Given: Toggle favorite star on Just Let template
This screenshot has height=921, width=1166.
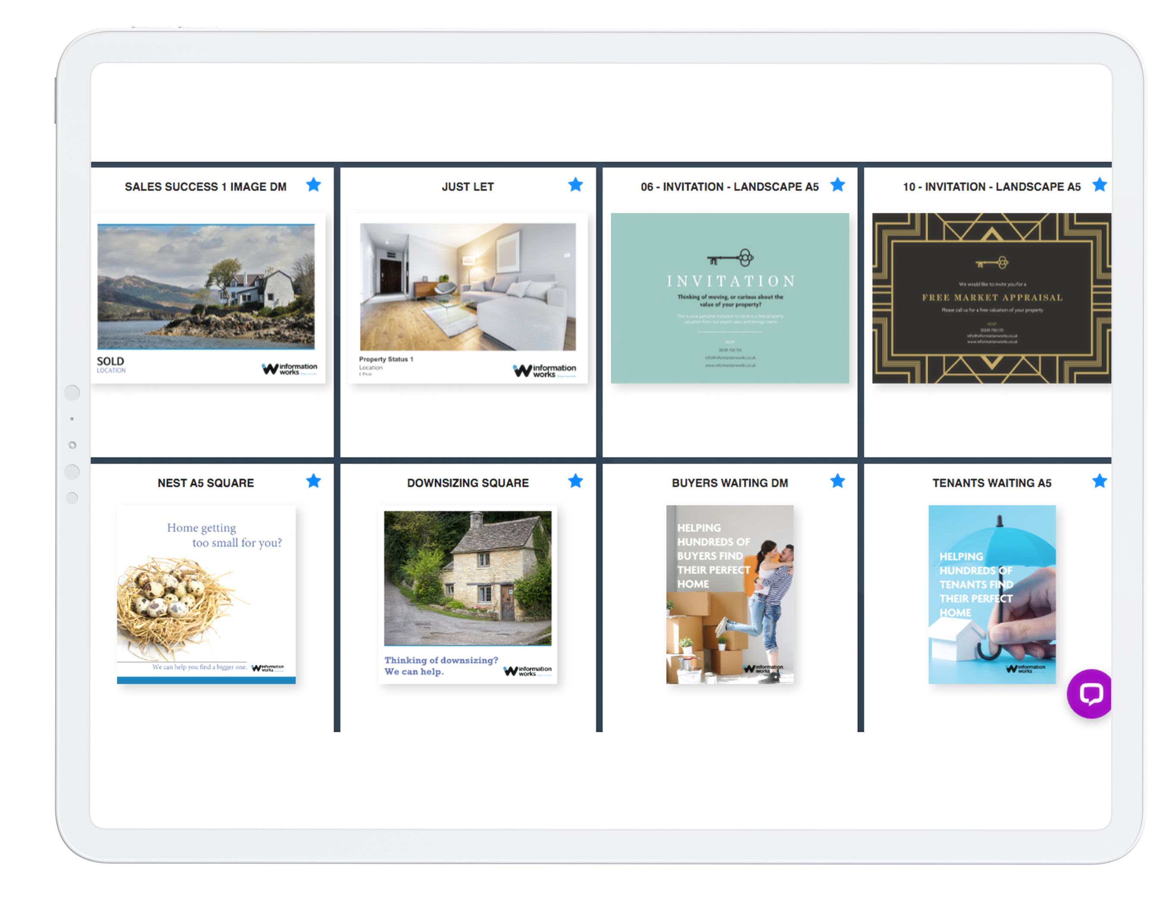Looking at the screenshot, I should click(x=575, y=185).
